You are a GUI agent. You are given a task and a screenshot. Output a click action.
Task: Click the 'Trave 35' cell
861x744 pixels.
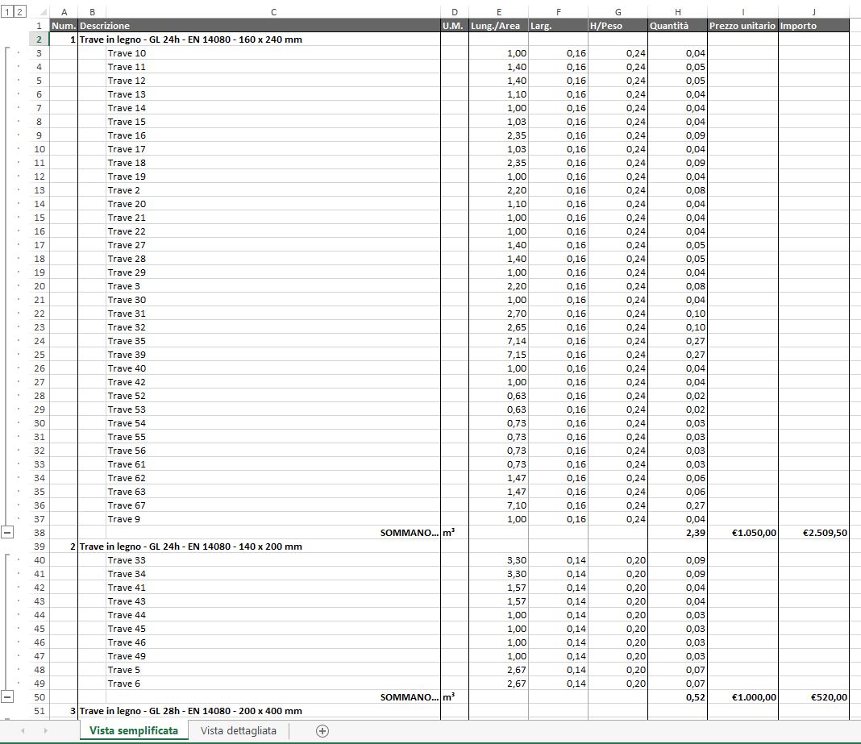click(273, 341)
